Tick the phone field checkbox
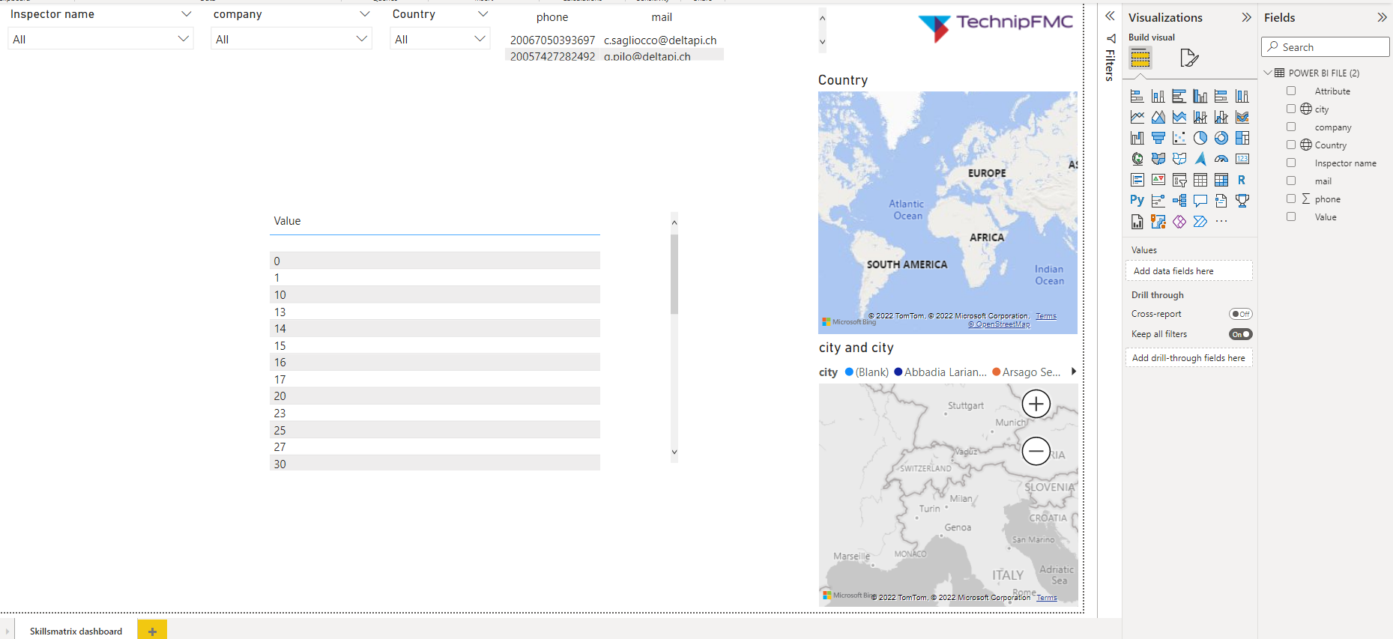 [x=1291, y=199]
